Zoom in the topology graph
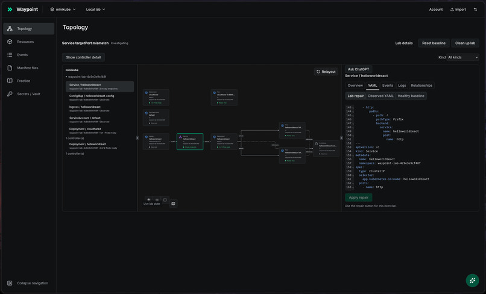The height and width of the screenshot is (294, 486). (149, 199)
